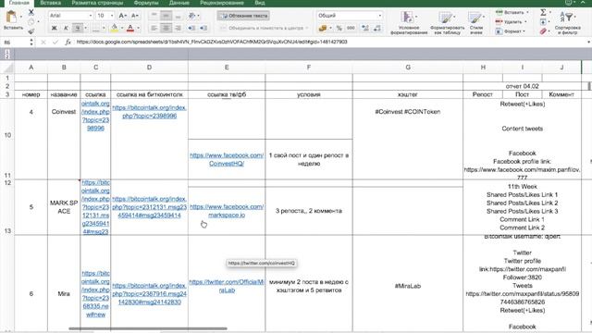Screen dimensions: 592x333
Task: Open Cell Styles (Стили ячеек)
Action: (x=476, y=22)
